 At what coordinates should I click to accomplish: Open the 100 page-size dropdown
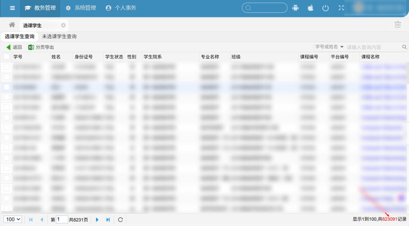point(12,220)
